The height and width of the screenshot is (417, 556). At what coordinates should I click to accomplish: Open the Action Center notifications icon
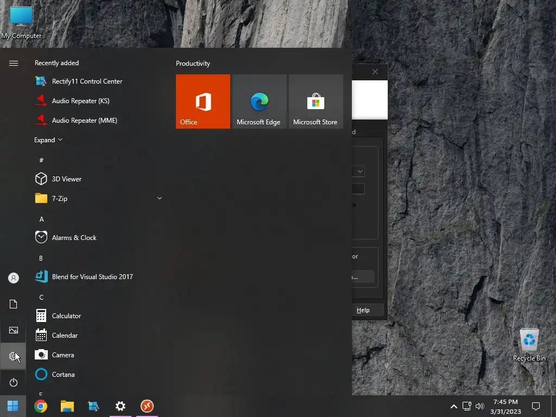[x=536, y=406]
